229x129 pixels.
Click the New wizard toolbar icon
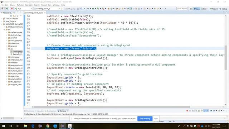[67, 9]
